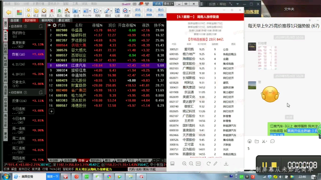Open the notification bell icon
321x180 pixels.
pyautogui.click(x=140, y=4)
